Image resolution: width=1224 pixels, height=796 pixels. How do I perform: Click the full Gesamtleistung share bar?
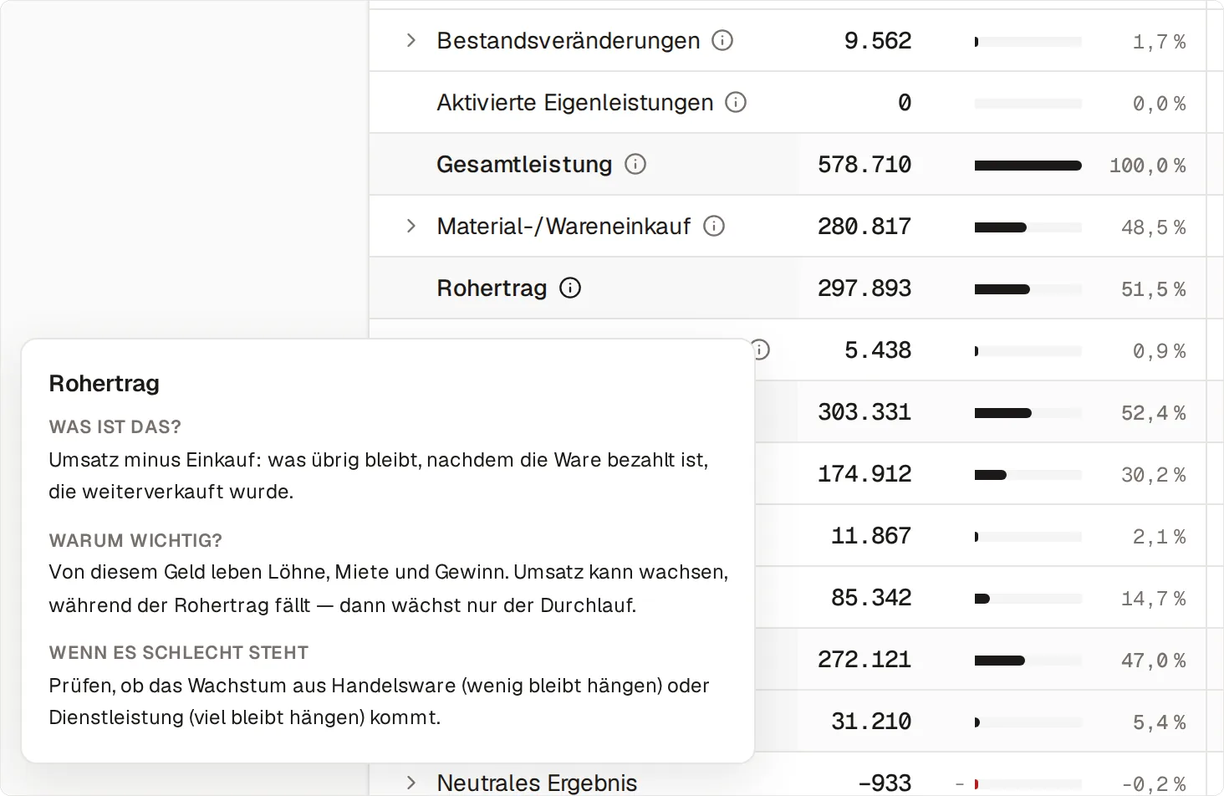tap(1028, 166)
